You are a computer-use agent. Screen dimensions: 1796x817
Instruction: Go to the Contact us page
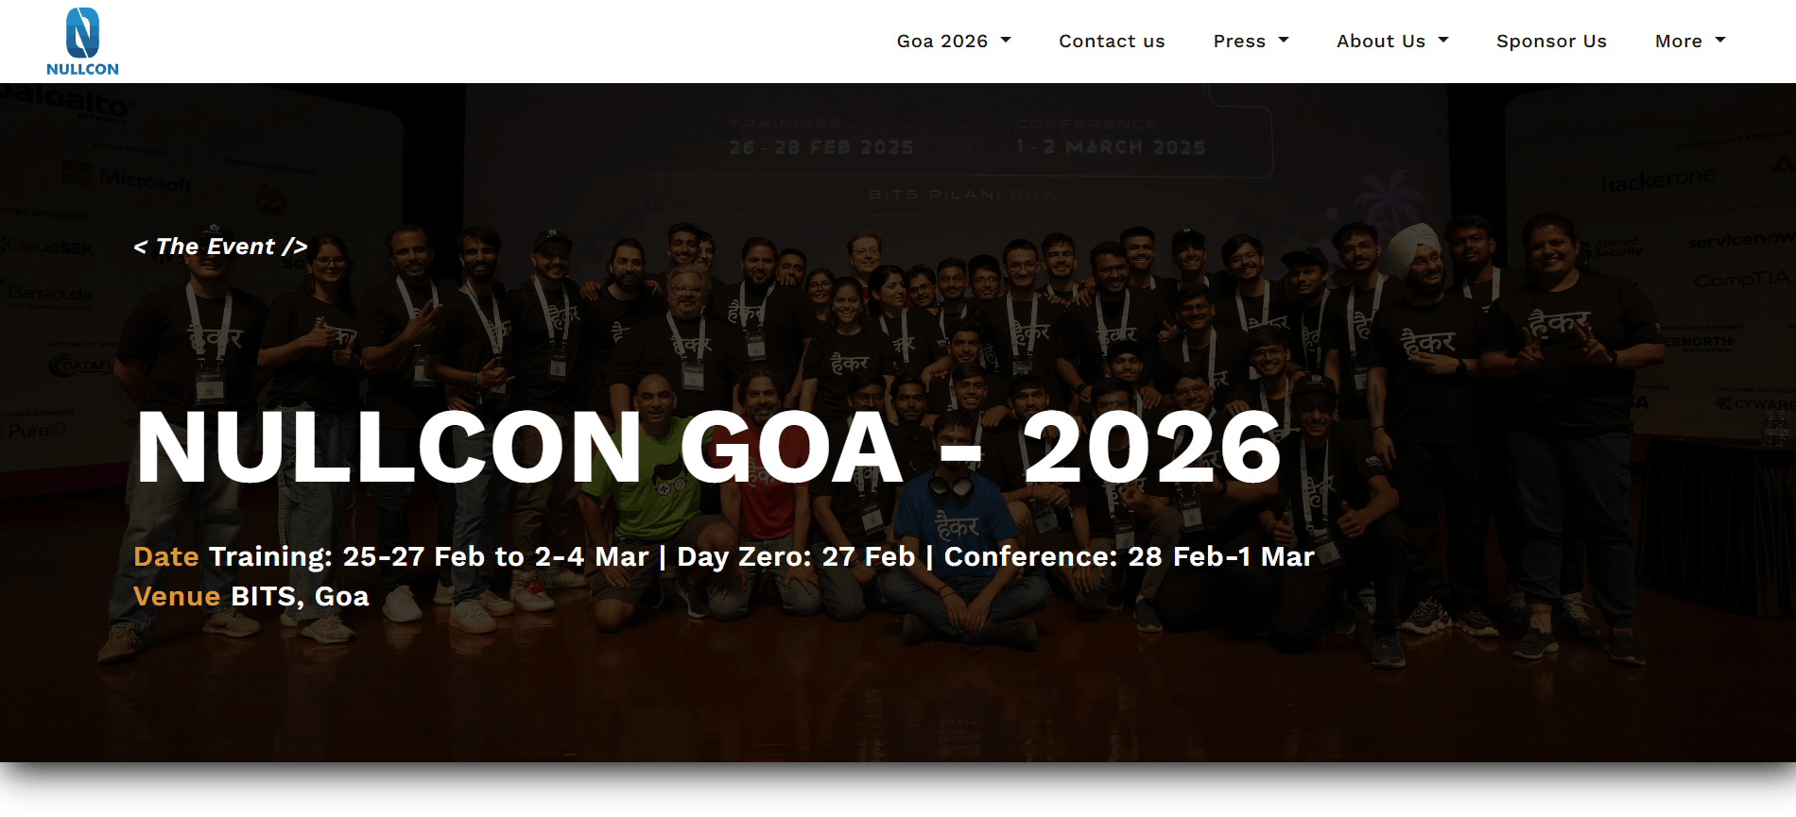coord(1112,41)
